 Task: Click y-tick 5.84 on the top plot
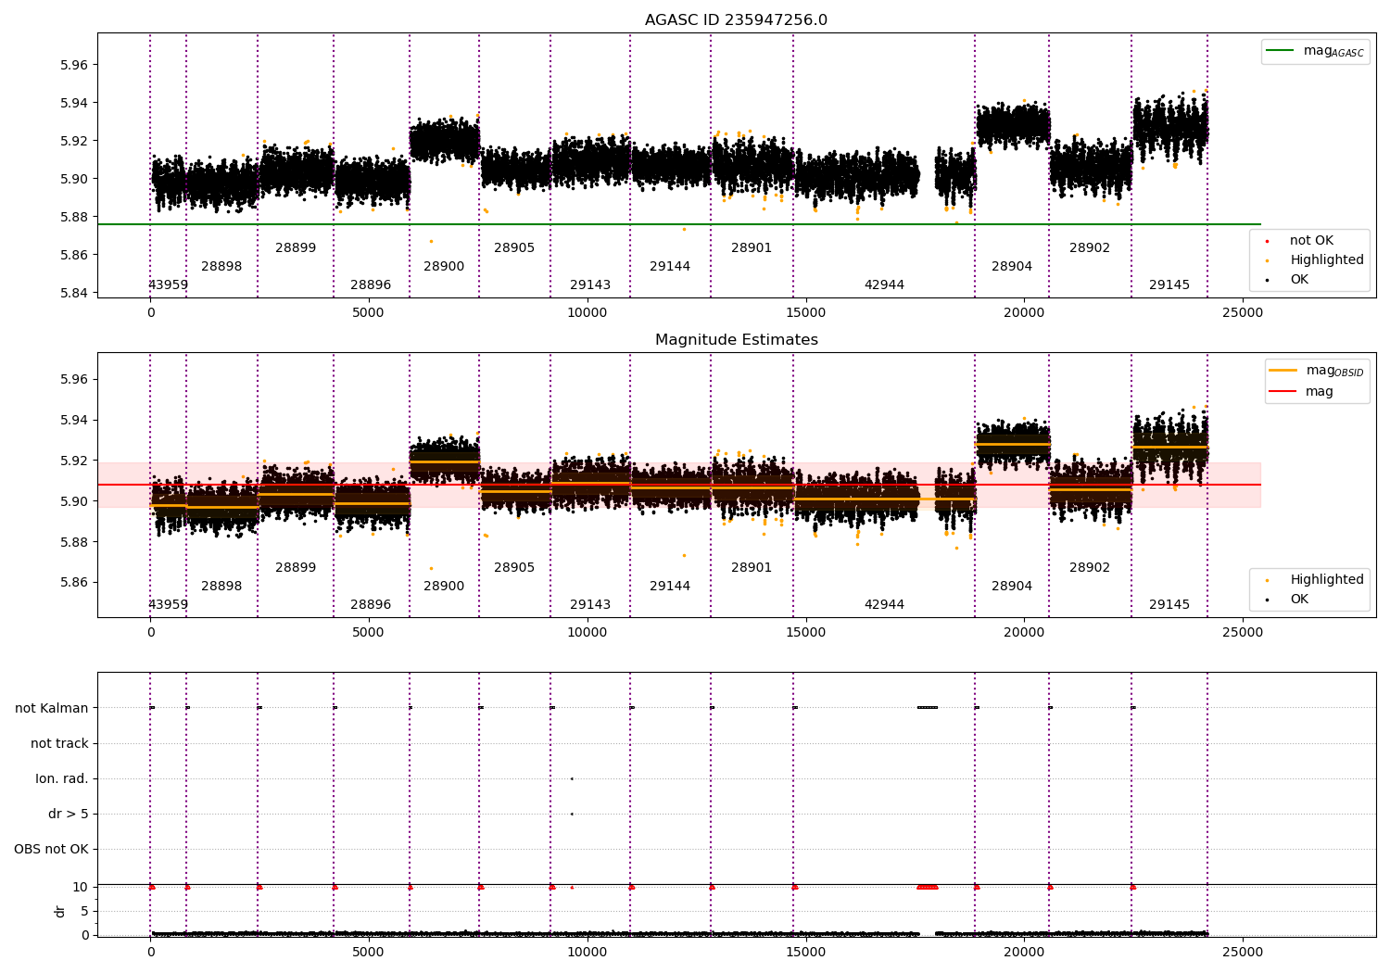72,293
